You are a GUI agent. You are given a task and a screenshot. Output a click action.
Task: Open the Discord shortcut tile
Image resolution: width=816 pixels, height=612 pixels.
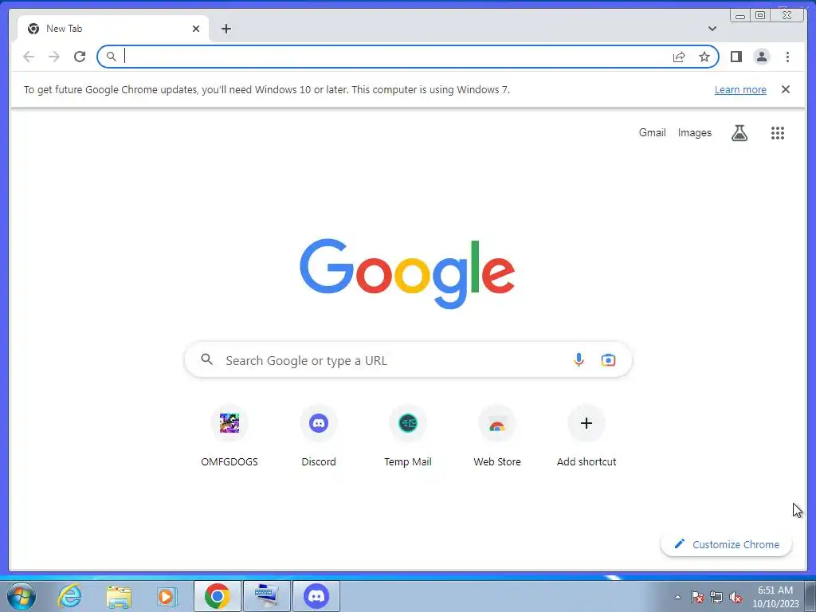coord(319,437)
